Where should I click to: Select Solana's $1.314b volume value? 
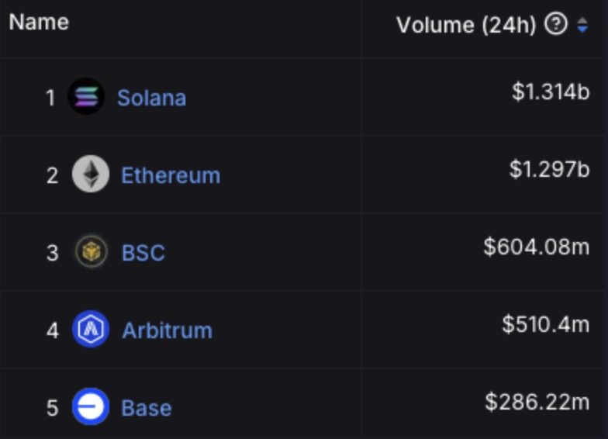[551, 92]
